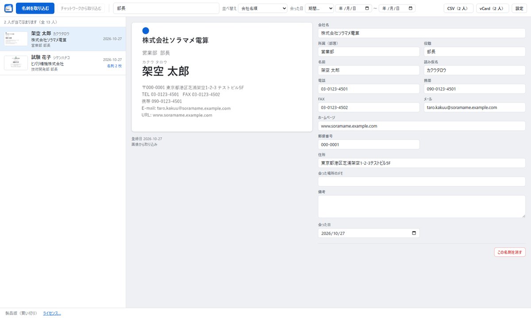Export with the CSV（2 人）button
The width and height of the screenshot is (531, 318).
click(458, 8)
